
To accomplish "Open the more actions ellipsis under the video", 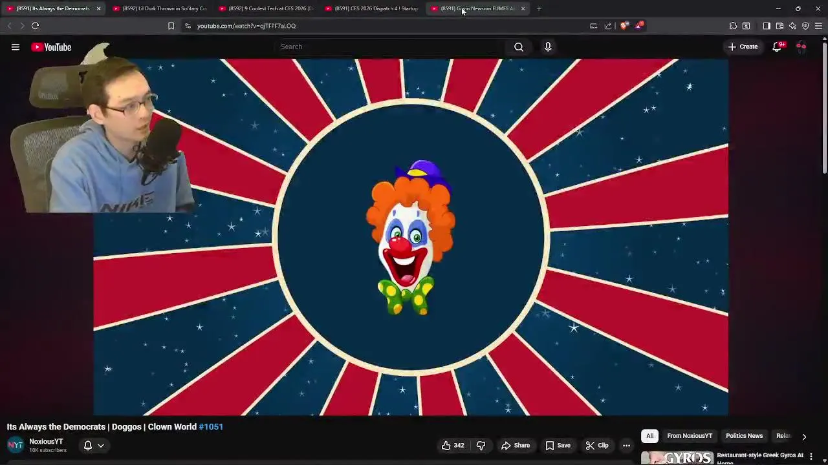I will click(626, 446).
